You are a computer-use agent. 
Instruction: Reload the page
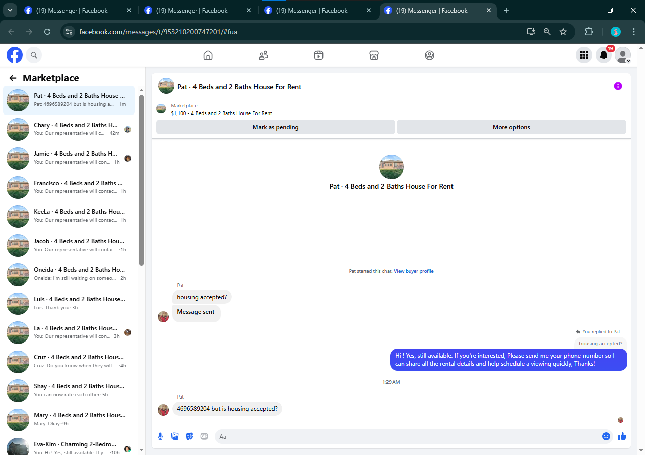(x=47, y=32)
